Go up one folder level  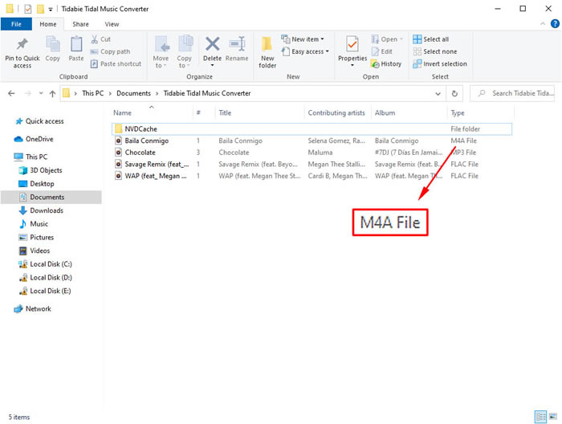[53, 93]
